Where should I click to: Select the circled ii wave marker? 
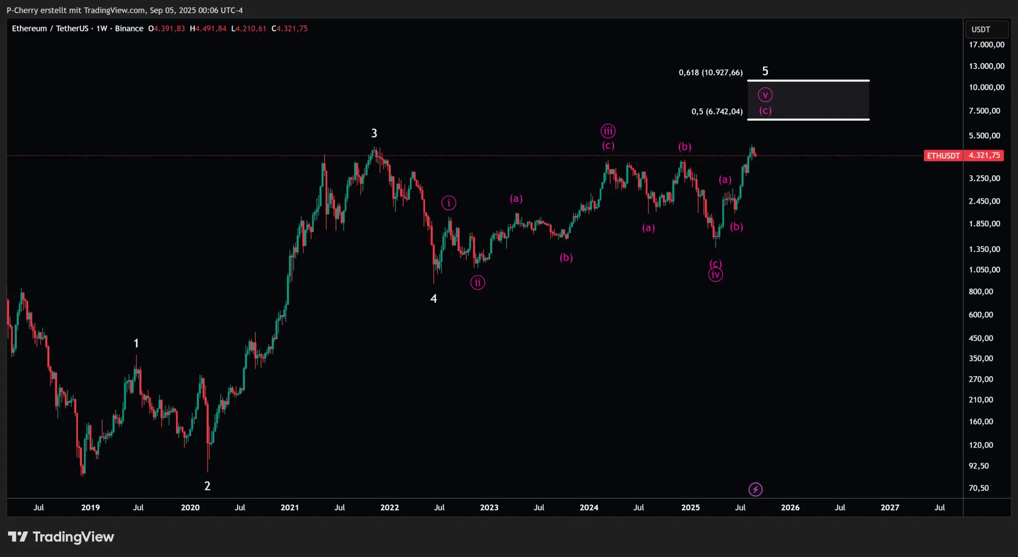click(477, 283)
